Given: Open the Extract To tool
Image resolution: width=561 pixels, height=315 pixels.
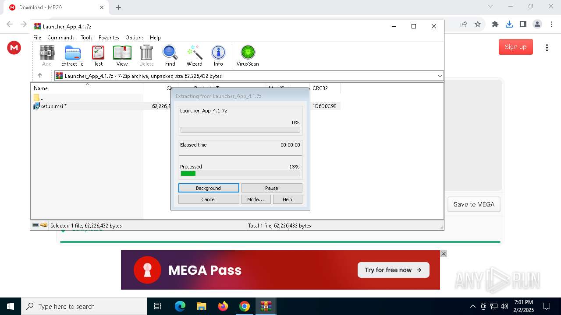Looking at the screenshot, I should click(x=72, y=56).
